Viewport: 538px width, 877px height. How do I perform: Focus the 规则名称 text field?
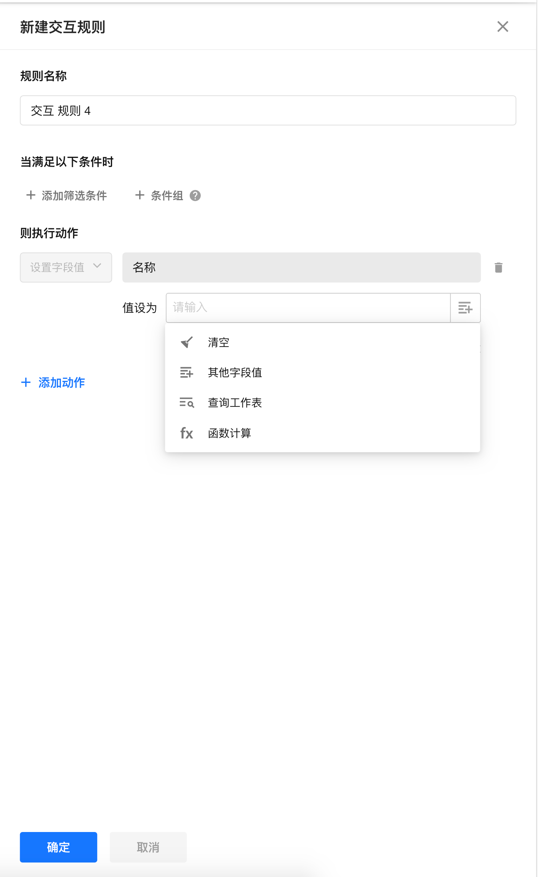point(268,111)
